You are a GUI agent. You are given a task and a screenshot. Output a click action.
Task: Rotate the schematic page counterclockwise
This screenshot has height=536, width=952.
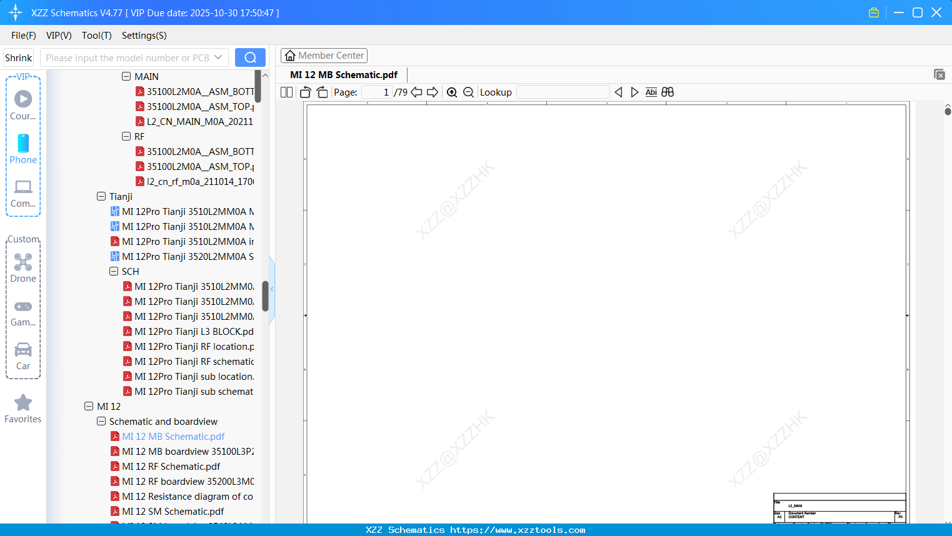coord(305,92)
